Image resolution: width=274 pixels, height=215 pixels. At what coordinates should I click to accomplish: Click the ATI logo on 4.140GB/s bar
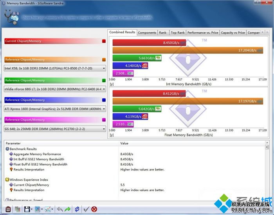click(x=145, y=66)
